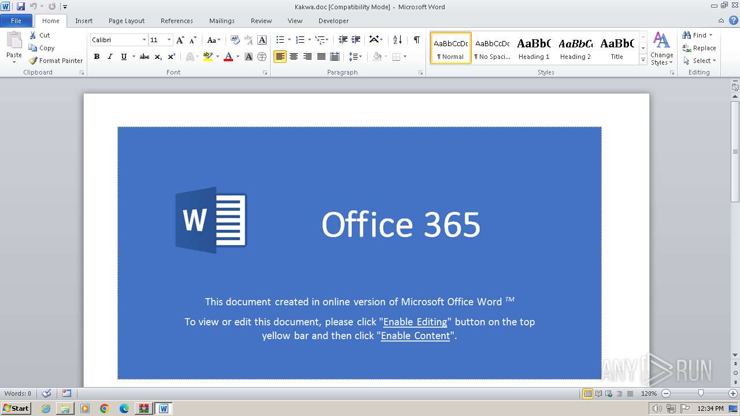Click Bullets list icon

coord(280,40)
